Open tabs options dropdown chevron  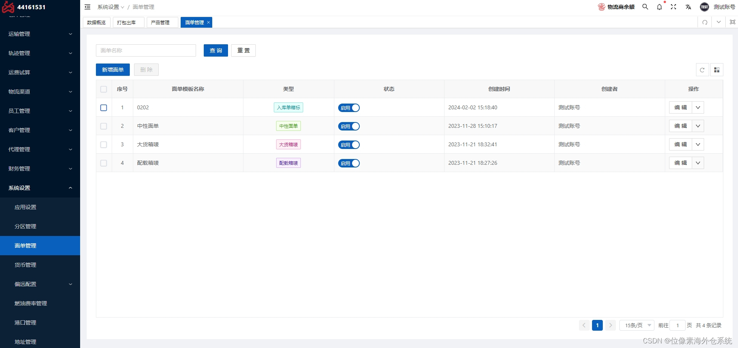tap(719, 22)
